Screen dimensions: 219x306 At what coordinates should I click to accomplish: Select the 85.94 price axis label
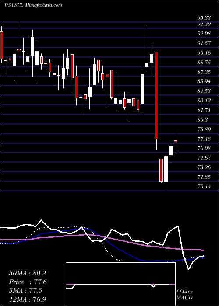(204, 81)
